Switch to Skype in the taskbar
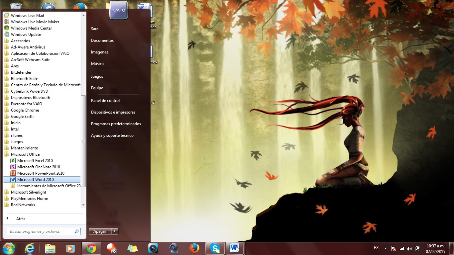Image resolution: width=454 pixels, height=255 pixels. tap(215, 248)
